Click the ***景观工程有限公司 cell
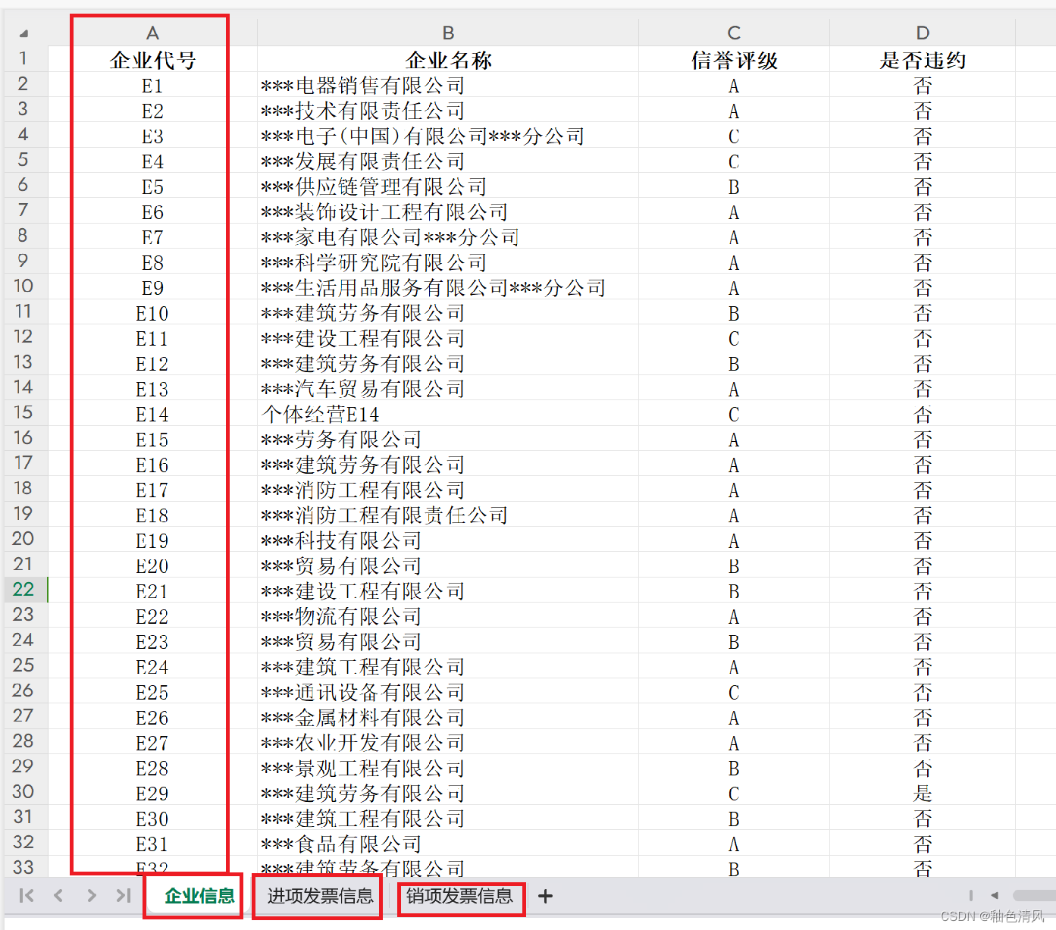This screenshot has height=930, width=1056. [x=448, y=768]
